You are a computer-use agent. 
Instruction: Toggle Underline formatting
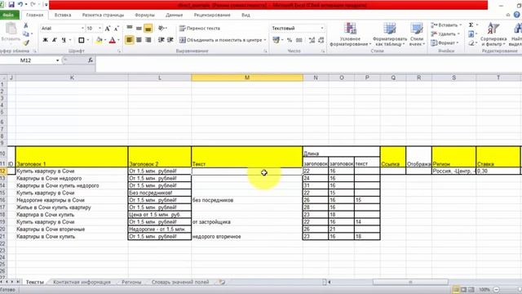[64, 40]
